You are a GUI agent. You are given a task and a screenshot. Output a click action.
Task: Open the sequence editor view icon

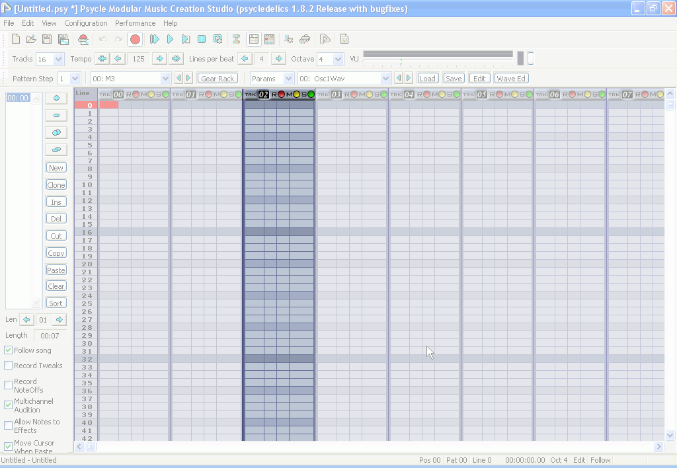pos(270,39)
